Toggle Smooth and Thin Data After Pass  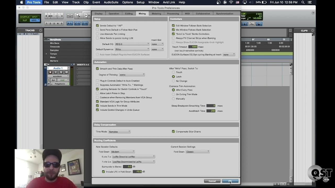pyautogui.click(x=97, y=69)
